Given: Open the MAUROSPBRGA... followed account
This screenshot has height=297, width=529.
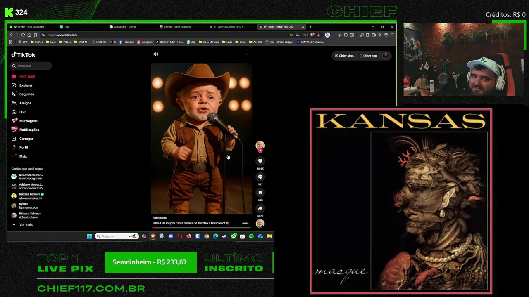Looking at the screenshot, I should coord(27,177).
